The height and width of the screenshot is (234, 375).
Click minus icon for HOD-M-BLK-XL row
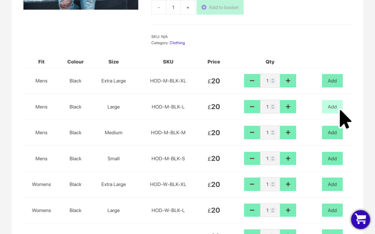pyautogui.click(x=252, y=81)
